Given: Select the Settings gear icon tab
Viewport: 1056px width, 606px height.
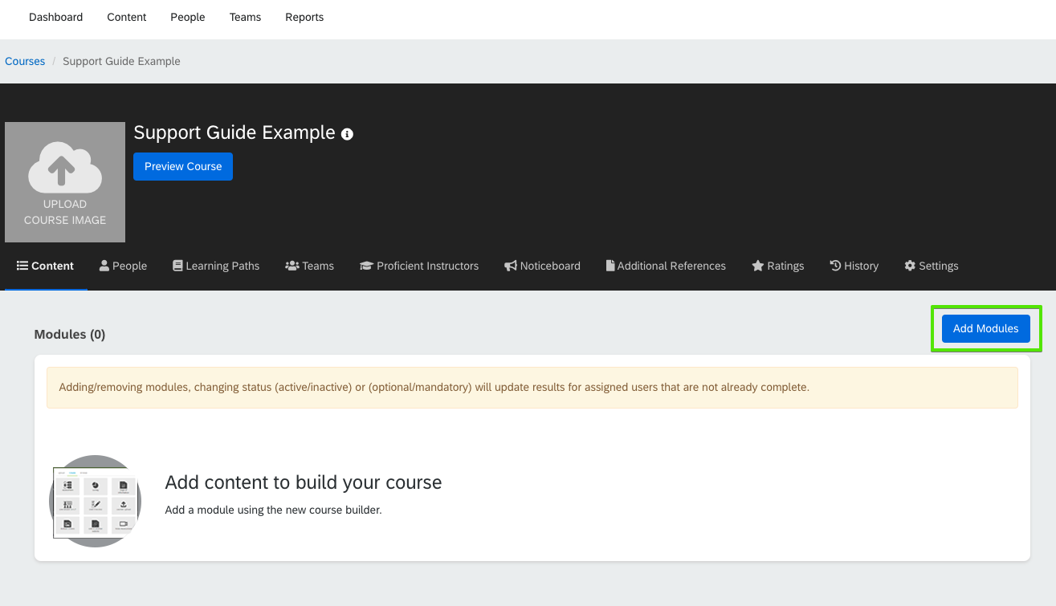Looking at the screenshot, I should tap(909, 265).
